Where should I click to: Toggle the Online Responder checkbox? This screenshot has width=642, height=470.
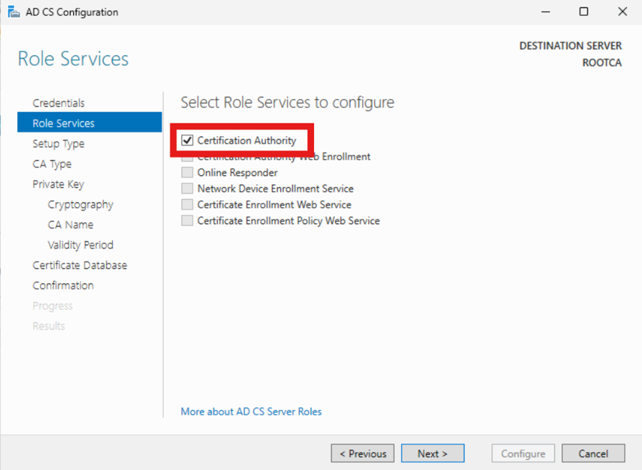coord(188,172)
